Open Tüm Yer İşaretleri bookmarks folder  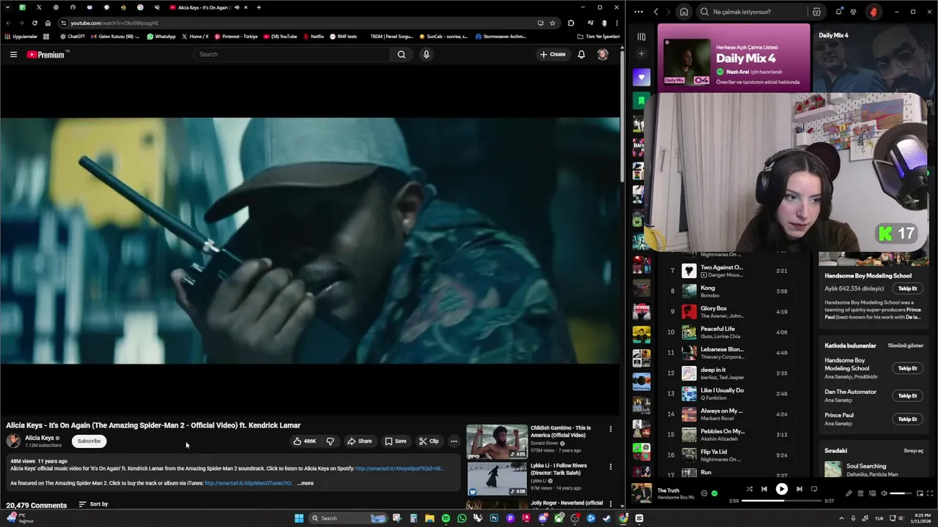pyautogui.click(x=598, y=37)
